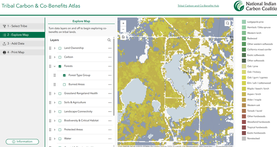Collapse the Forests layer group
This screenshot has width=277, height=147.
(55, 66)
